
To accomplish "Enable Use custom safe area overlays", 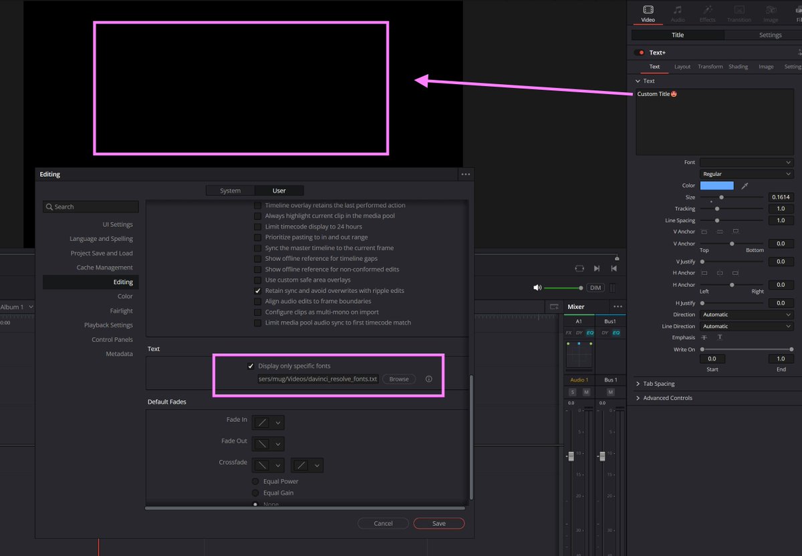I will coord(257,280).
